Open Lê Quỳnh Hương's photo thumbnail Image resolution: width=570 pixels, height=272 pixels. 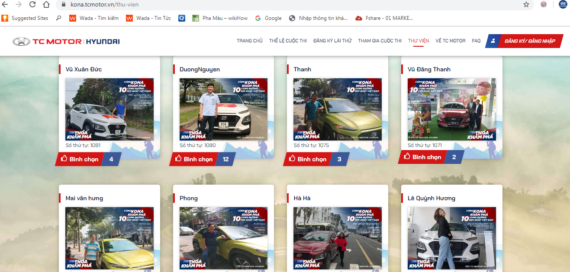tap(451, 238)
